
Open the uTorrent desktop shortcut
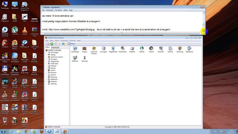pos(15,31)
